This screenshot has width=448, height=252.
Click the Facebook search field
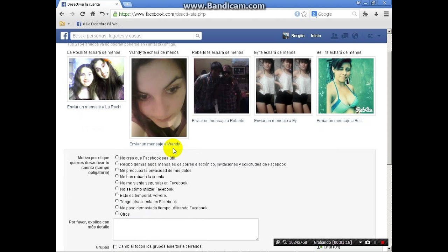pos(132,36)
